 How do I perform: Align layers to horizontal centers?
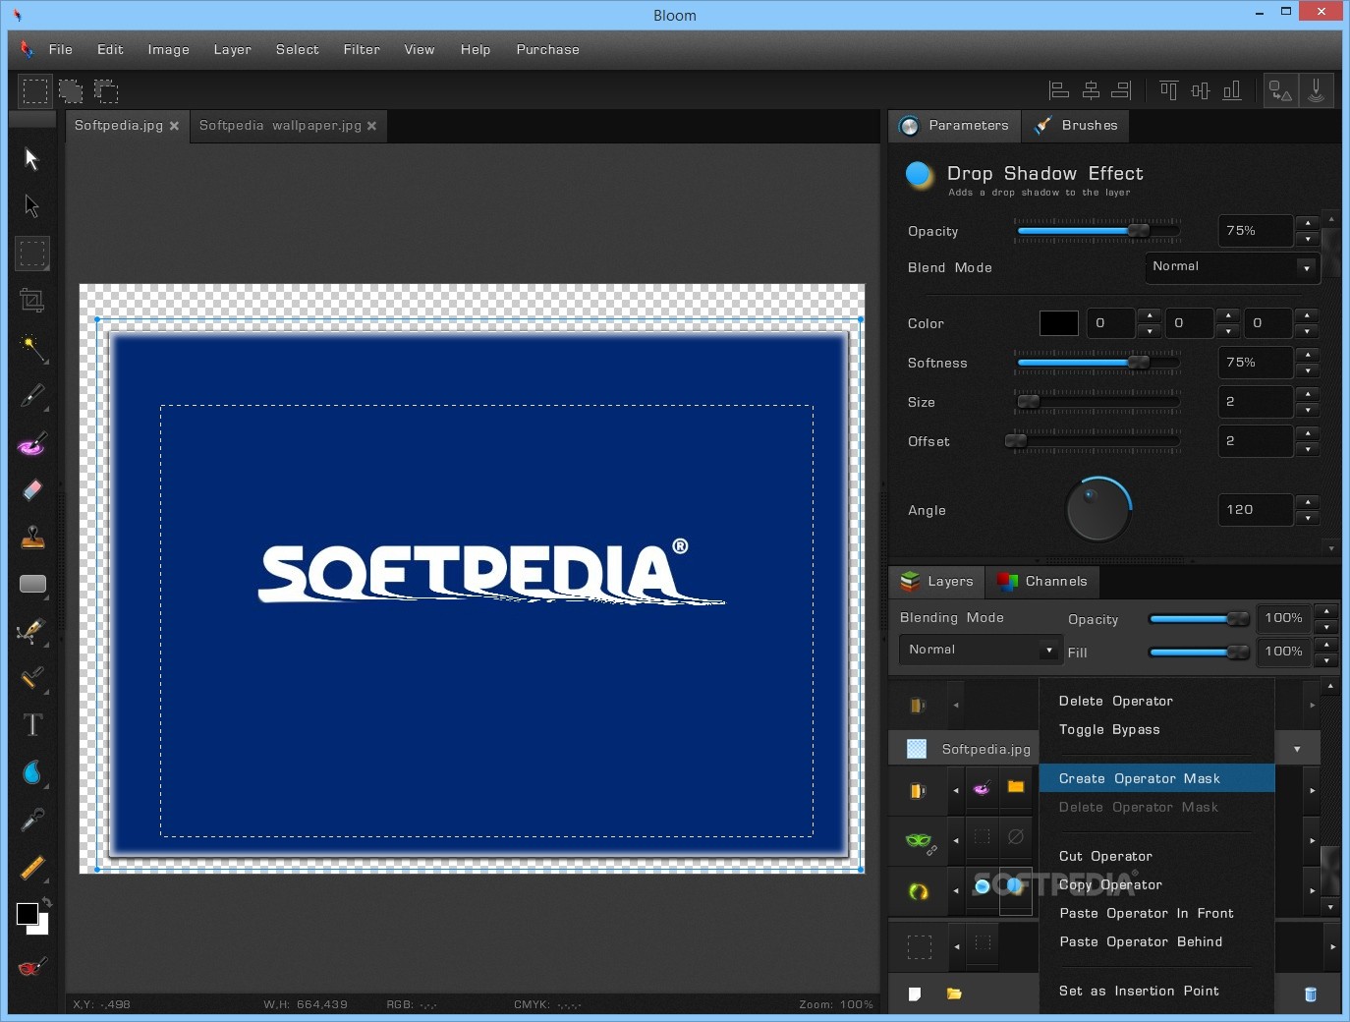(1091, 90)
